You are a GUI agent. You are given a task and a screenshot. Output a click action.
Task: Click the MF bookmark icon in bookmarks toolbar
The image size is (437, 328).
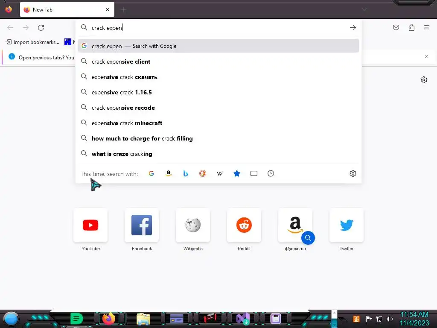click(68, 42)
